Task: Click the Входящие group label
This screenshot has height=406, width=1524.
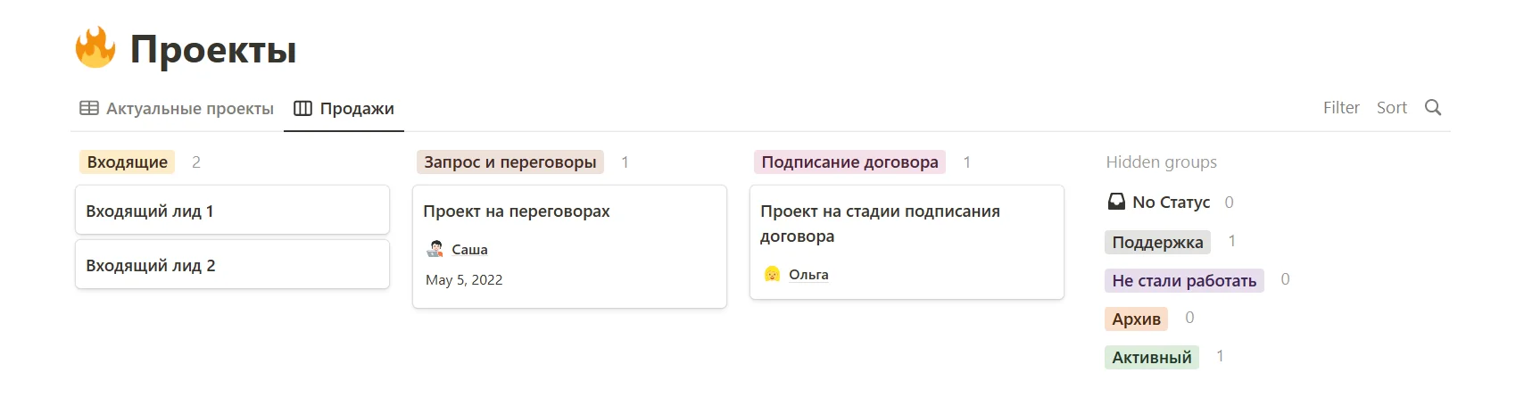Action: [128, 162]
